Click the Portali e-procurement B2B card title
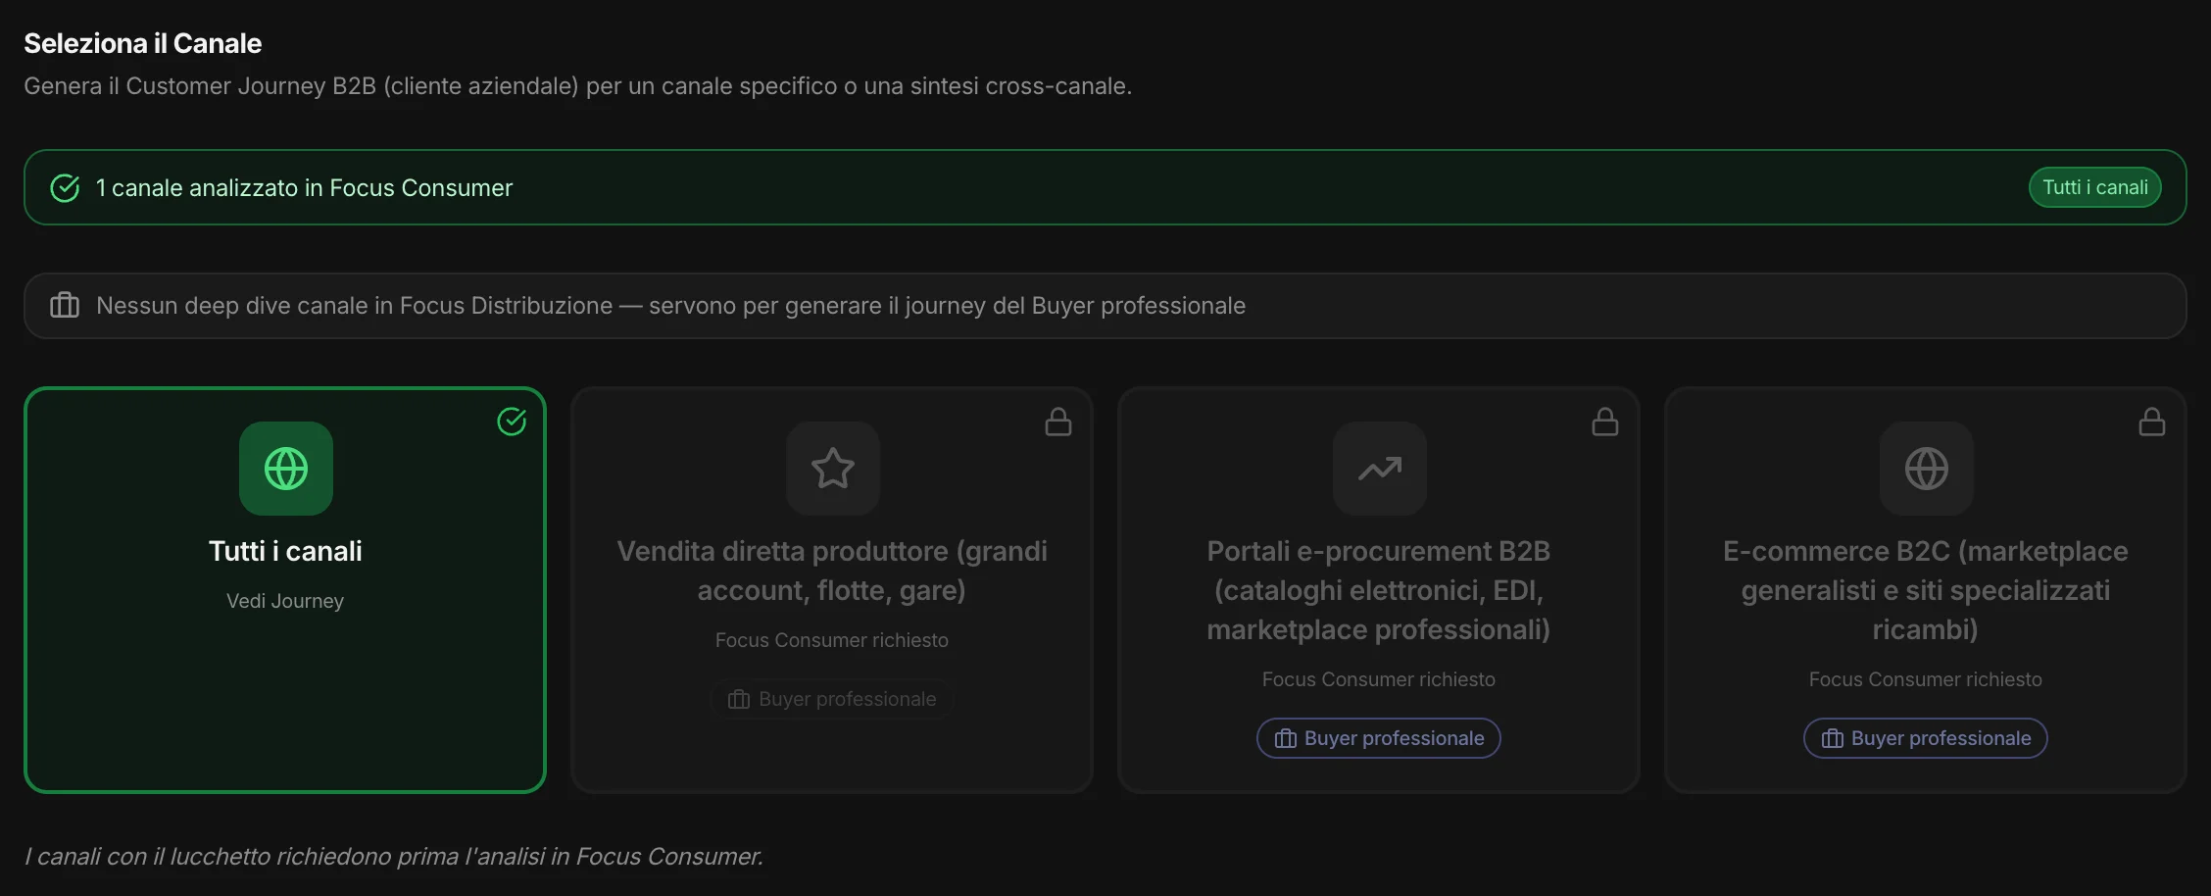This screenshot has height=896, width=2211. pos(1379,590)
